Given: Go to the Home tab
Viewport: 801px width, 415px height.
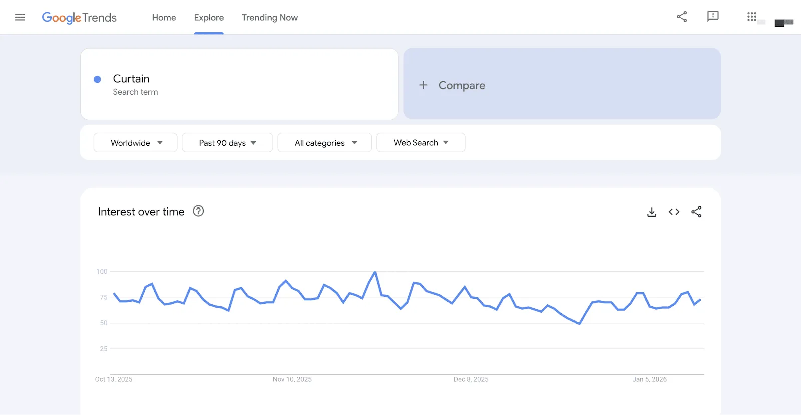Looking at the screenshot, I should [164, 18].
